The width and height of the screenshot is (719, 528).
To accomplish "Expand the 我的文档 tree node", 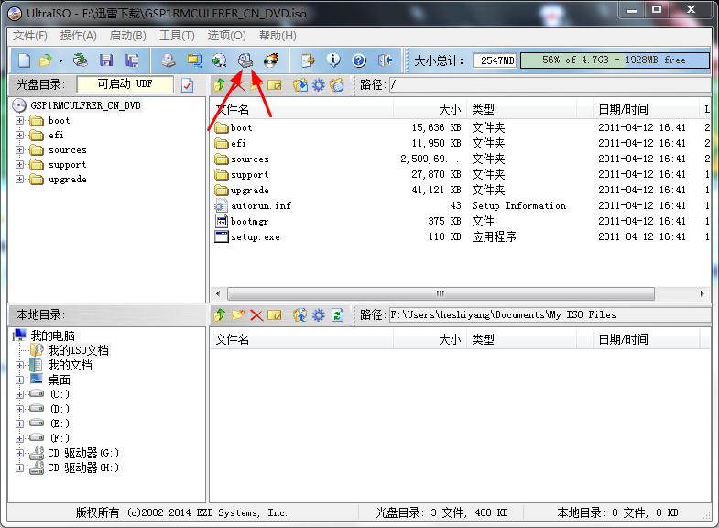I will pyautogui.click(x=19, y=365).
